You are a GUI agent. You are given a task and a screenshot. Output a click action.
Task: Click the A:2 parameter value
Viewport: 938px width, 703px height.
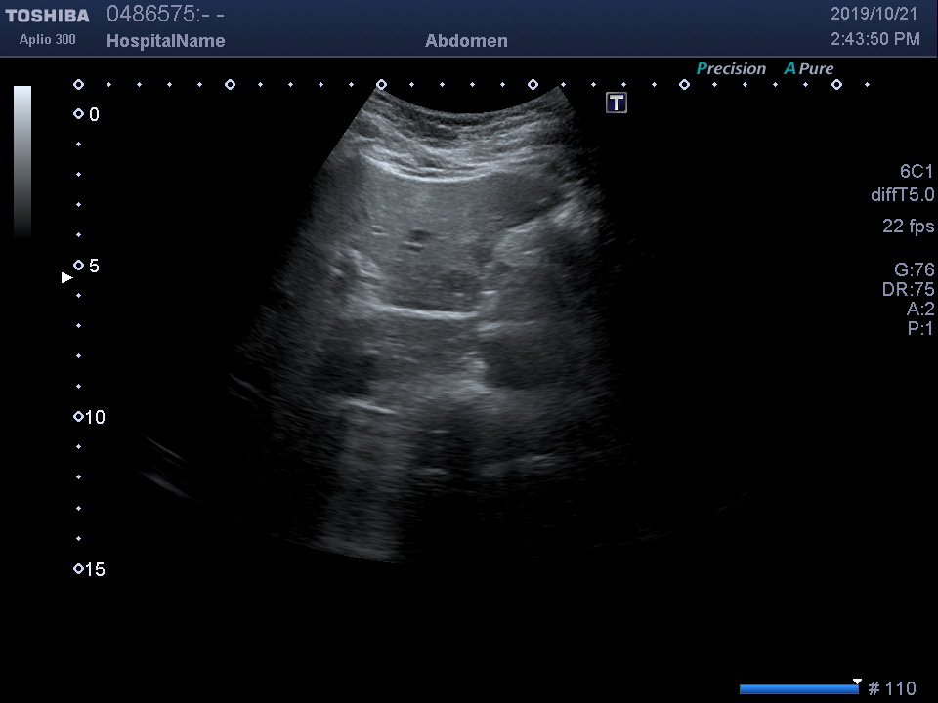click(x=919, y=310)
